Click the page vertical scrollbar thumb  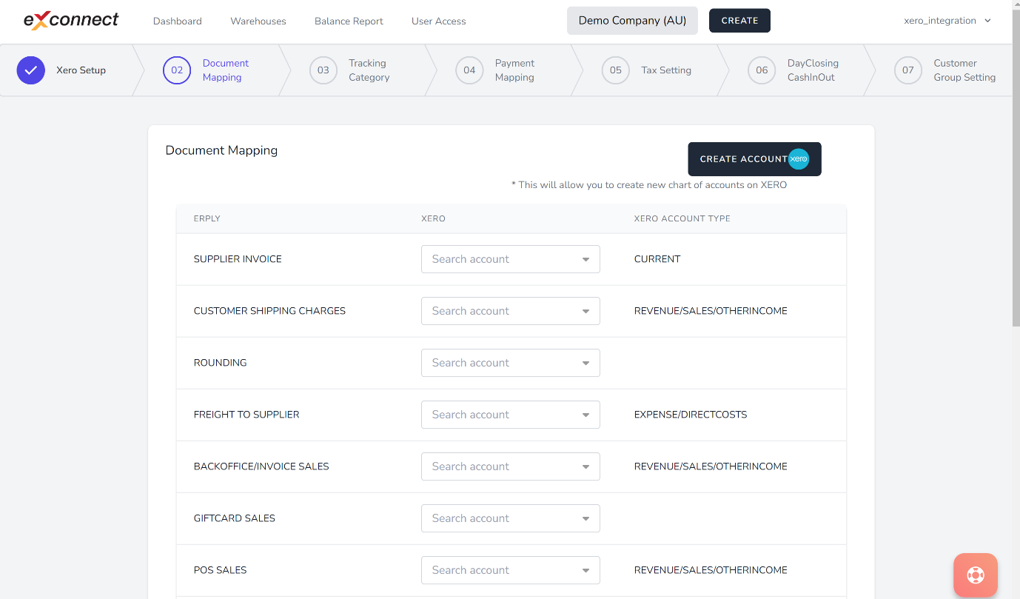pos(1016,167)
